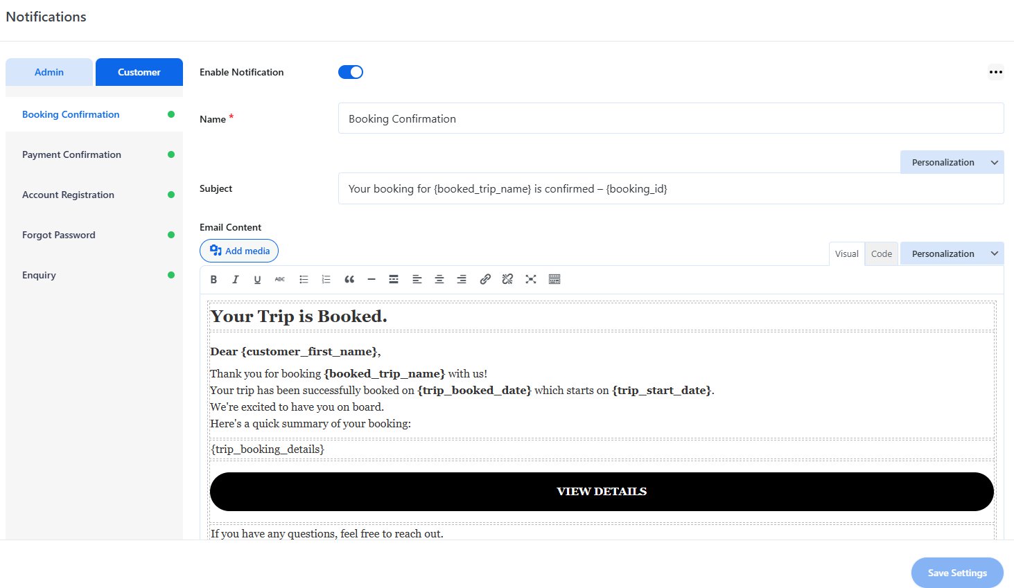This screenshot has width=1014, height=588.
Task: Switch to the Admin tab
Action: point(49,72)
